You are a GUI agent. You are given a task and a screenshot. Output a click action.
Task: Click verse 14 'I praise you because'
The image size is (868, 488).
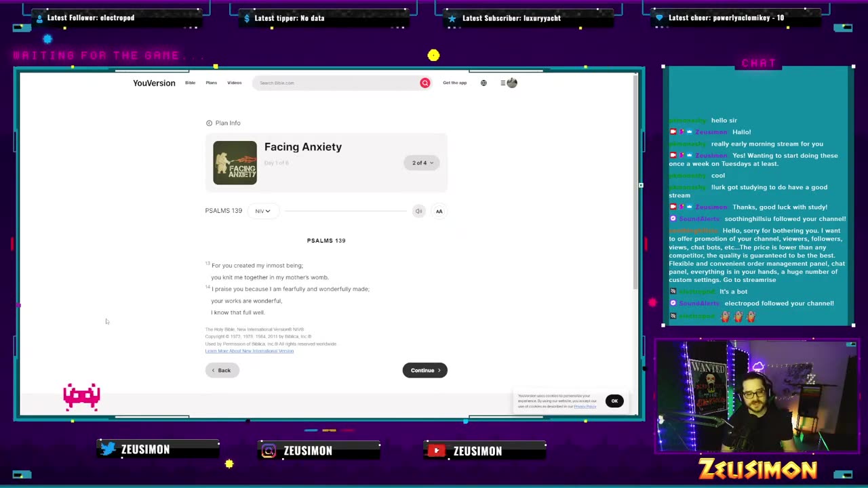pos(290,289)
